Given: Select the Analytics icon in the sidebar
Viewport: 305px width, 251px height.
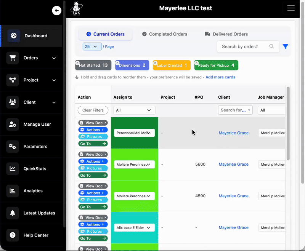Looking at the screenshot, I should (x=13, y=190).
